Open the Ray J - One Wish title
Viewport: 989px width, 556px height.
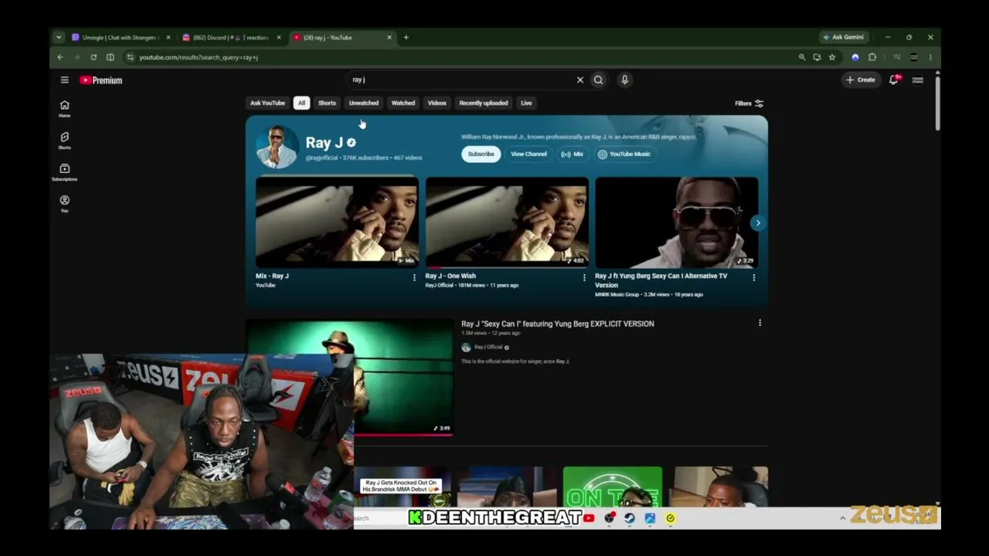[450, 276]
